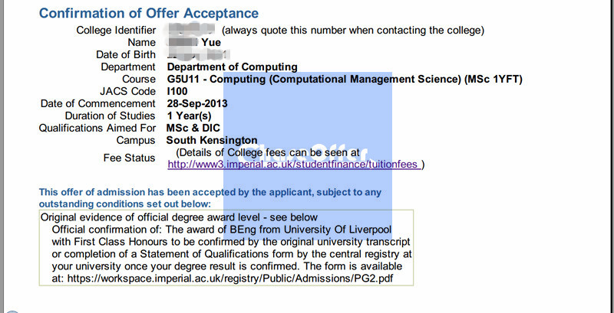Click the Confirmation of Offer Acceptance heading
This screenshot has width=614, height=313.
pyautogui.click(x=149, y=13)
